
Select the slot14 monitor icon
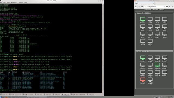150,41
